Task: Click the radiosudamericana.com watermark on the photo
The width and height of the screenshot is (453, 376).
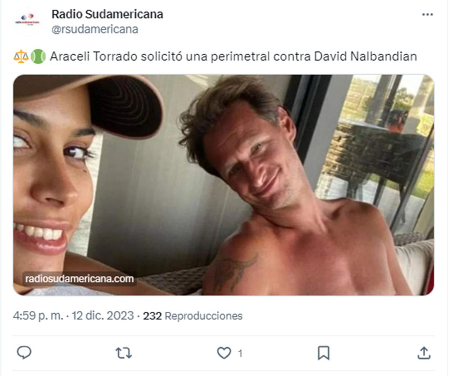Action: tap(79, 279)
